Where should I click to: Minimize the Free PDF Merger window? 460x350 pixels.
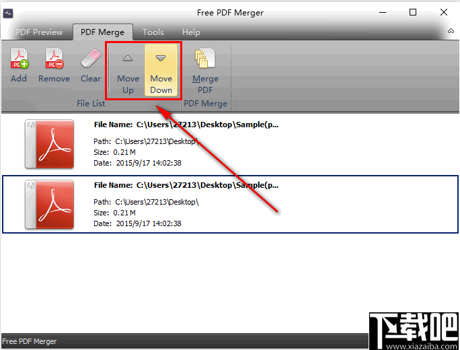(383, 12)
